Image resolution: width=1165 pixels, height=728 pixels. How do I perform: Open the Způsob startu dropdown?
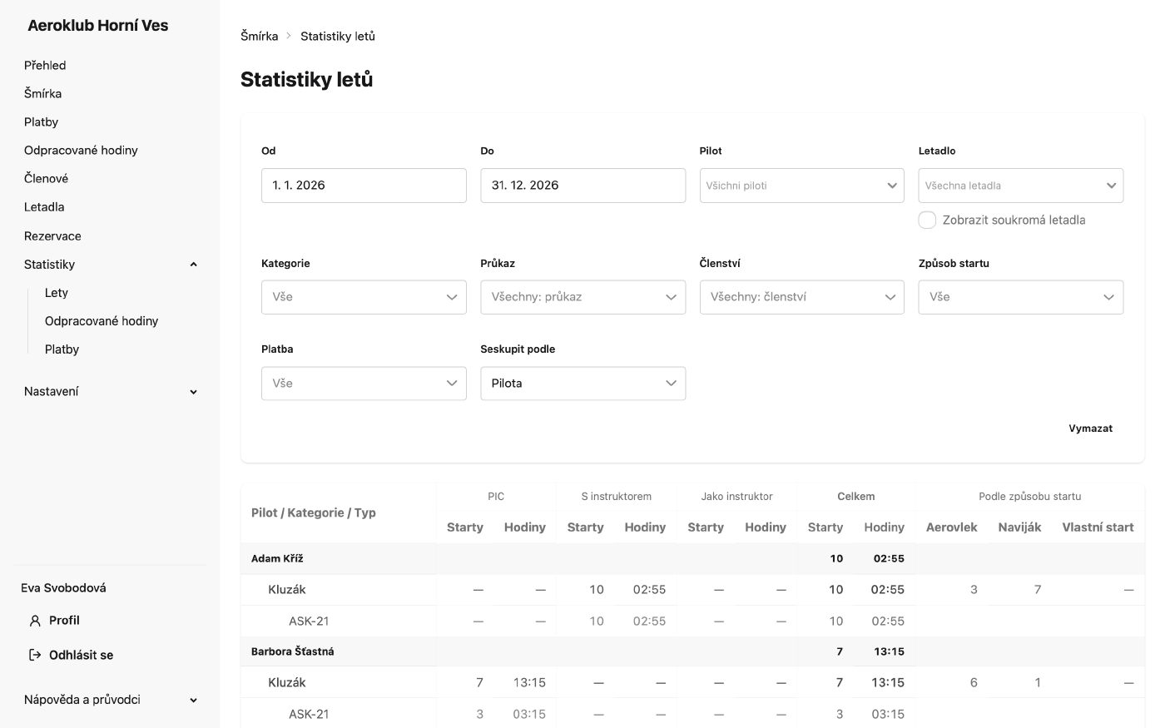1020,297
